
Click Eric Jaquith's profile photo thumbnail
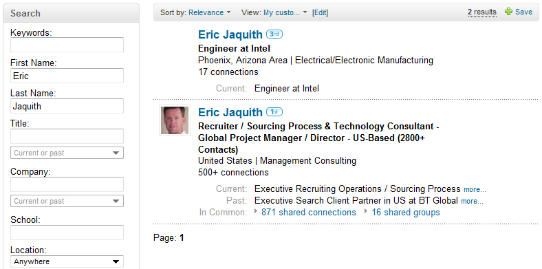click(x=175, y=120)
